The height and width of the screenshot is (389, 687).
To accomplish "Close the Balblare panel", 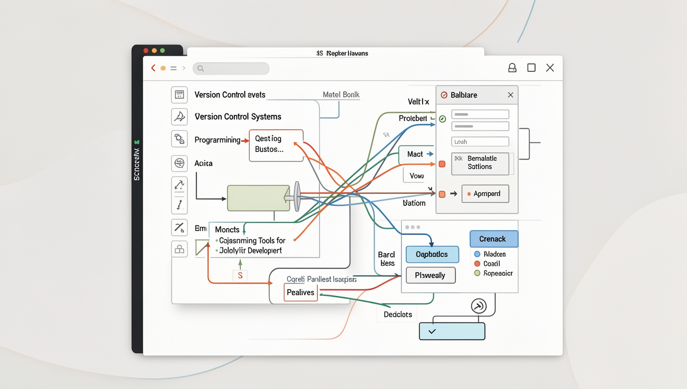I will click(x=511, y=95).
